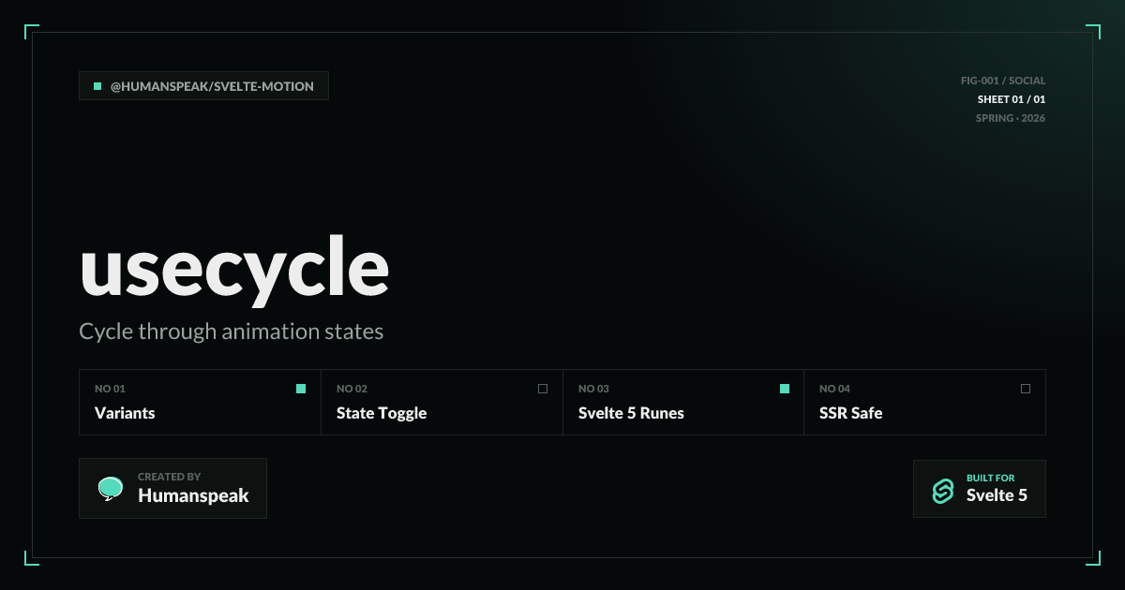Click the NO 01 label

(x=110, y=389)
